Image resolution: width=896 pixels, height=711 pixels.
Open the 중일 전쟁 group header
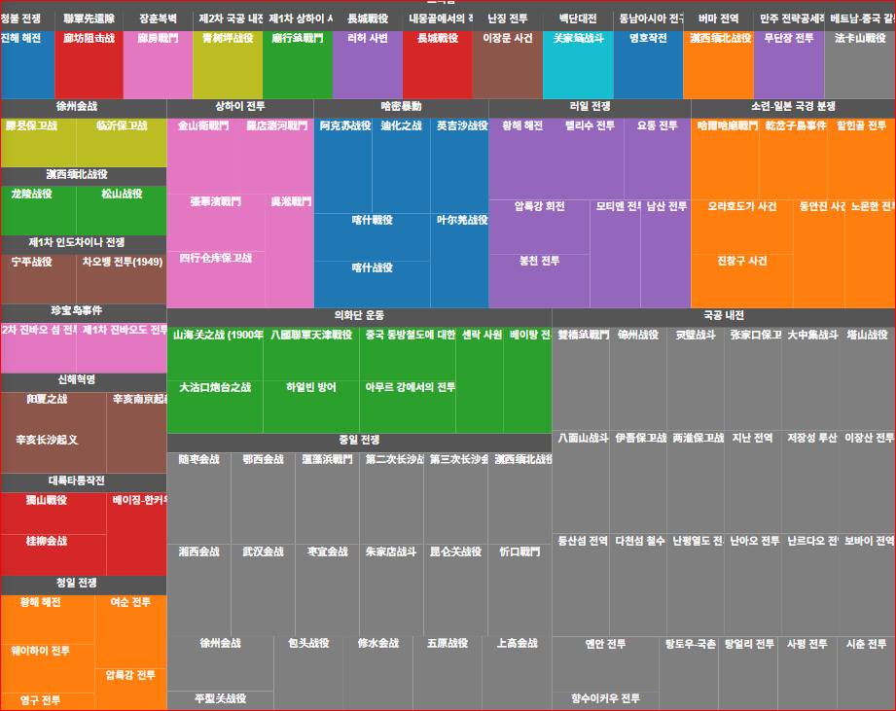[359, 441]
